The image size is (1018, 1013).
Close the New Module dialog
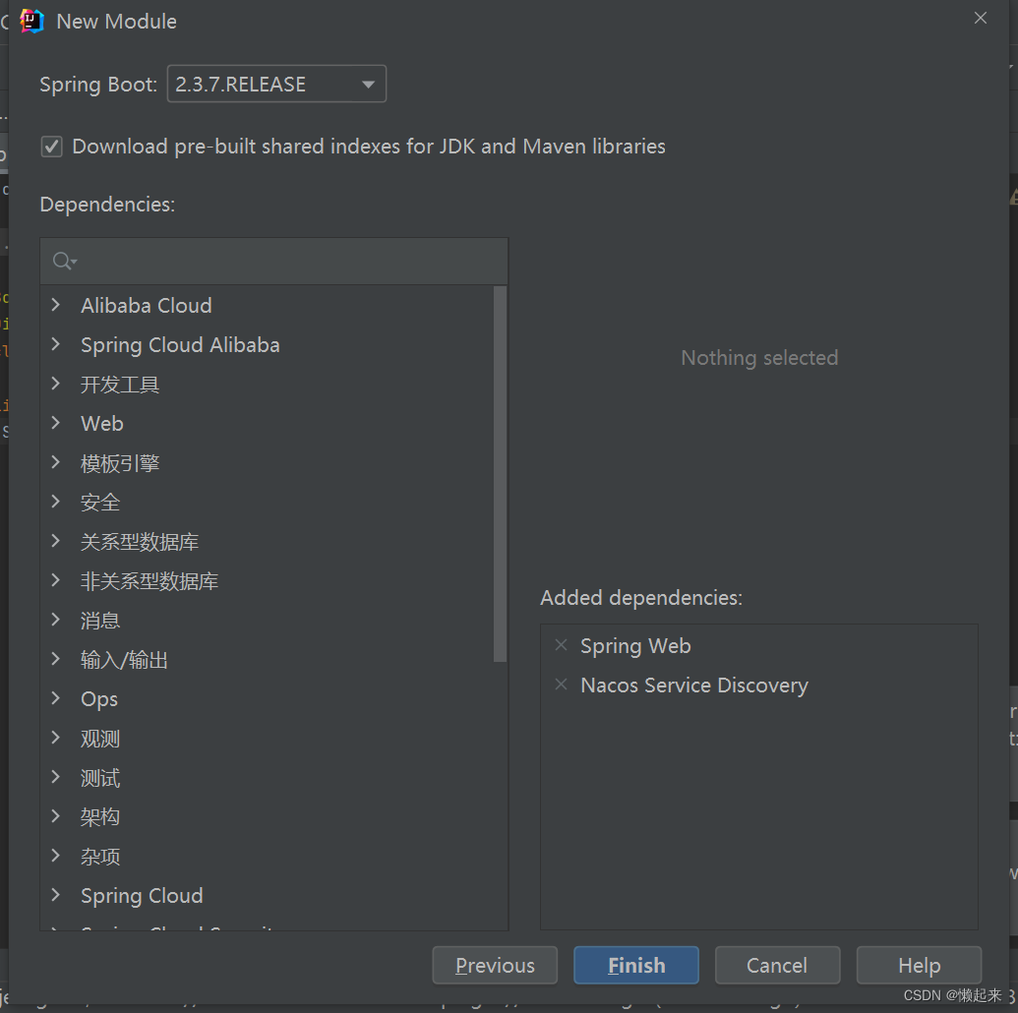(x=981, y=18)
